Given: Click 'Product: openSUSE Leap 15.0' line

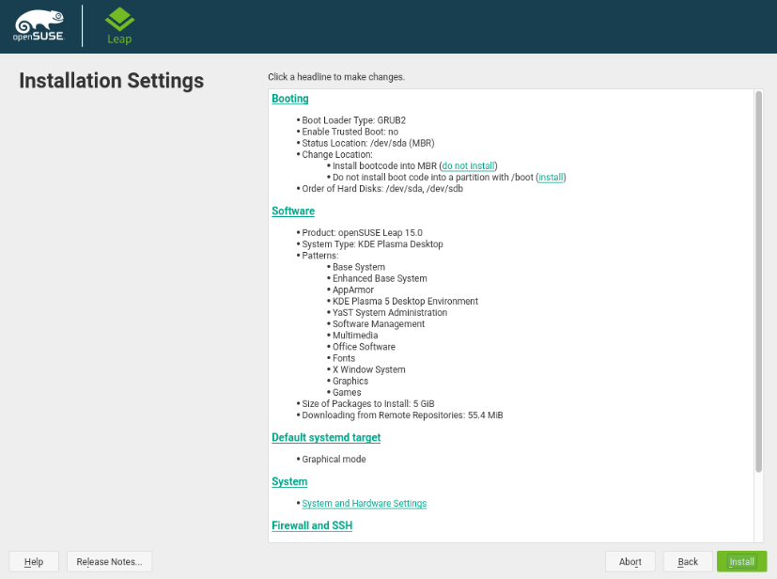Looking at the screenshot, I should click(363, 232).
